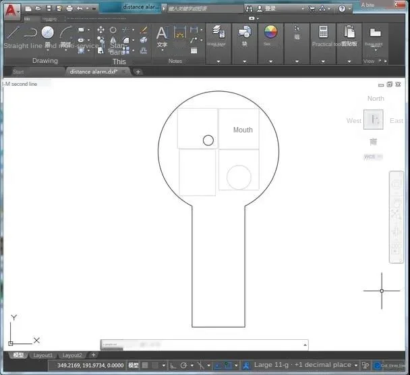
Task: Click the Text annotation tool
Action: 162,34
